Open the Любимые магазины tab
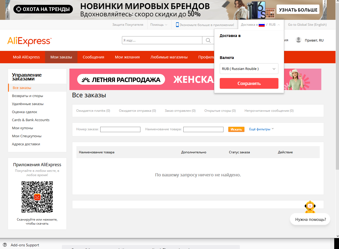 [x=169, y=57]
